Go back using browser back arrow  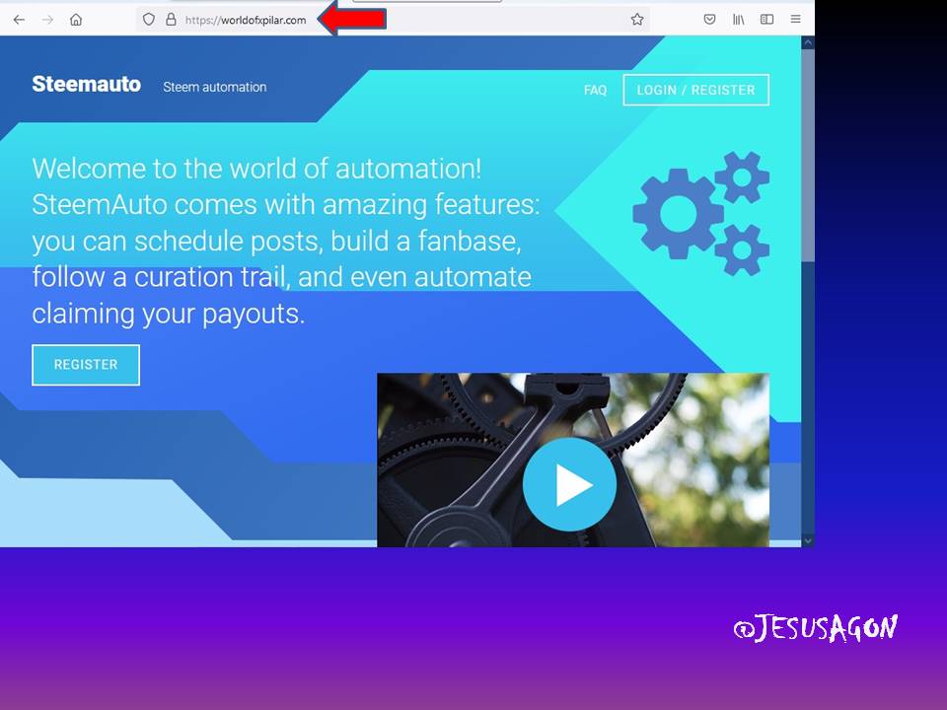[x=19, y=20]
